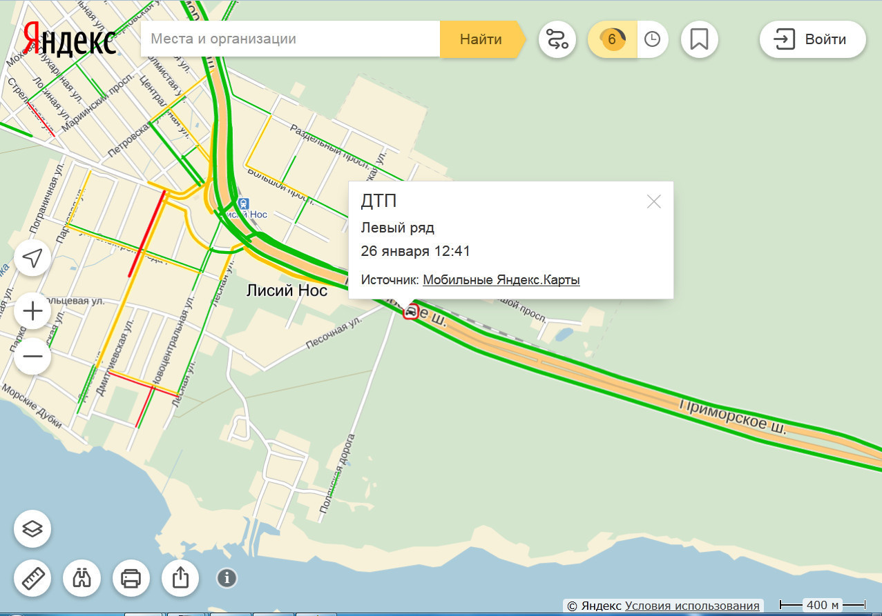Open the info icon
The height and width of the screenshot is (616, 882).
227,578
